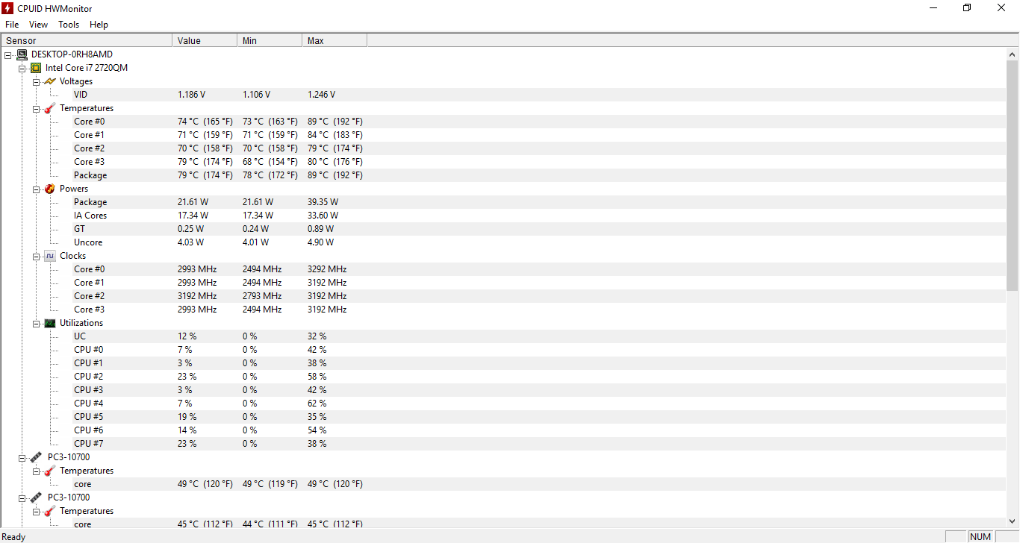This screenshot has width=1020, height=543.
Task: Click the Max column header
Action: tap(335, 40)
